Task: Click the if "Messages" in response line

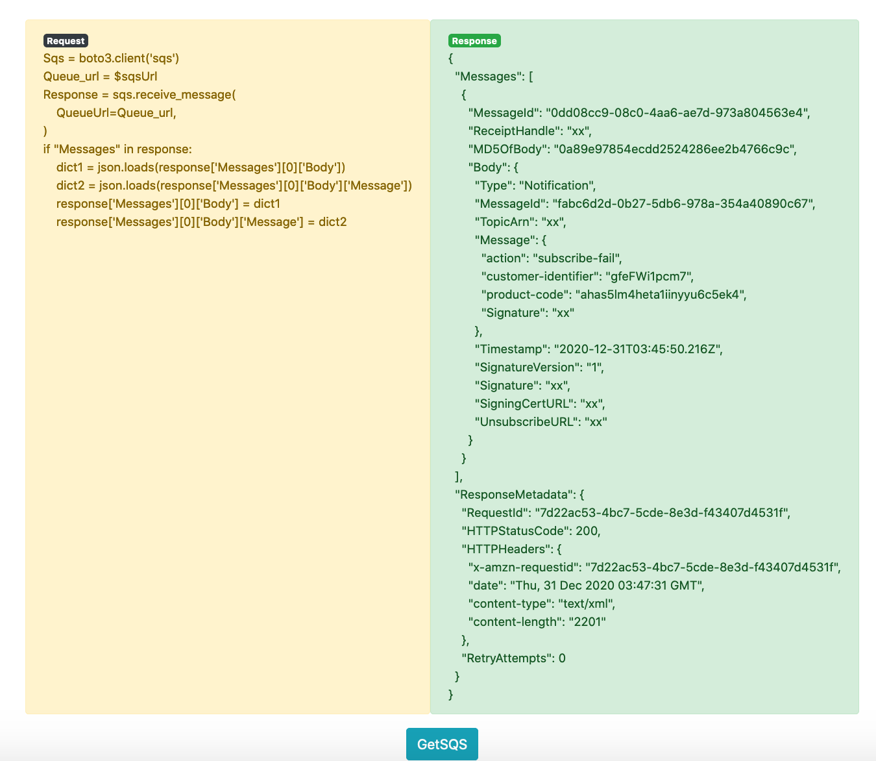Action: tap(117, 149)
